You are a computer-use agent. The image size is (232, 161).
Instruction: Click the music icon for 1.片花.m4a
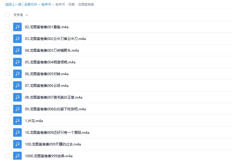point(17,120)
